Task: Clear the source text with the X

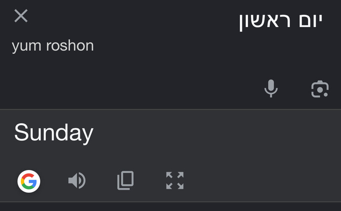Action: tap(21, 16)
